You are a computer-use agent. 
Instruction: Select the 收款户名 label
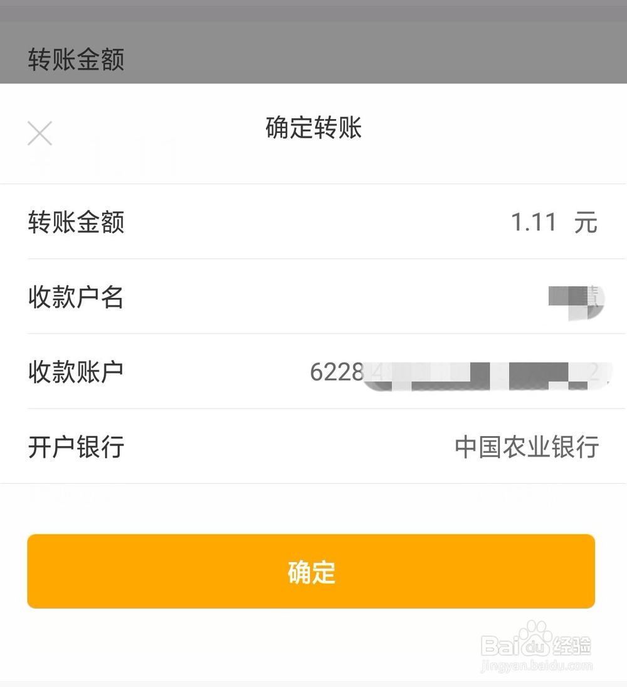(x=76, y=297)
